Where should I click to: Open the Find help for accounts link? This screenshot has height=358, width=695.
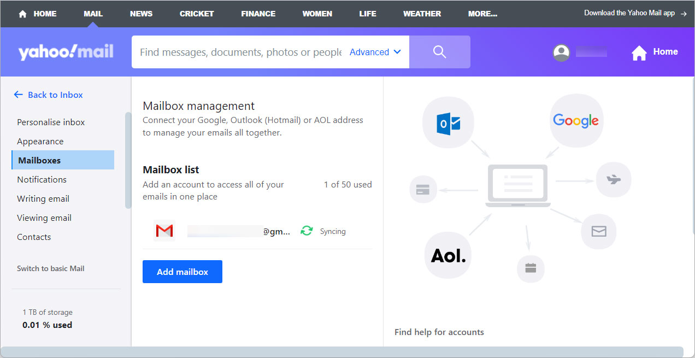click(x=439, y=332)
